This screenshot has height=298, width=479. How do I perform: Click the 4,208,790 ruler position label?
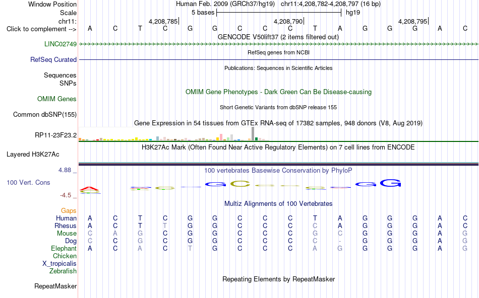click(288, 21)
